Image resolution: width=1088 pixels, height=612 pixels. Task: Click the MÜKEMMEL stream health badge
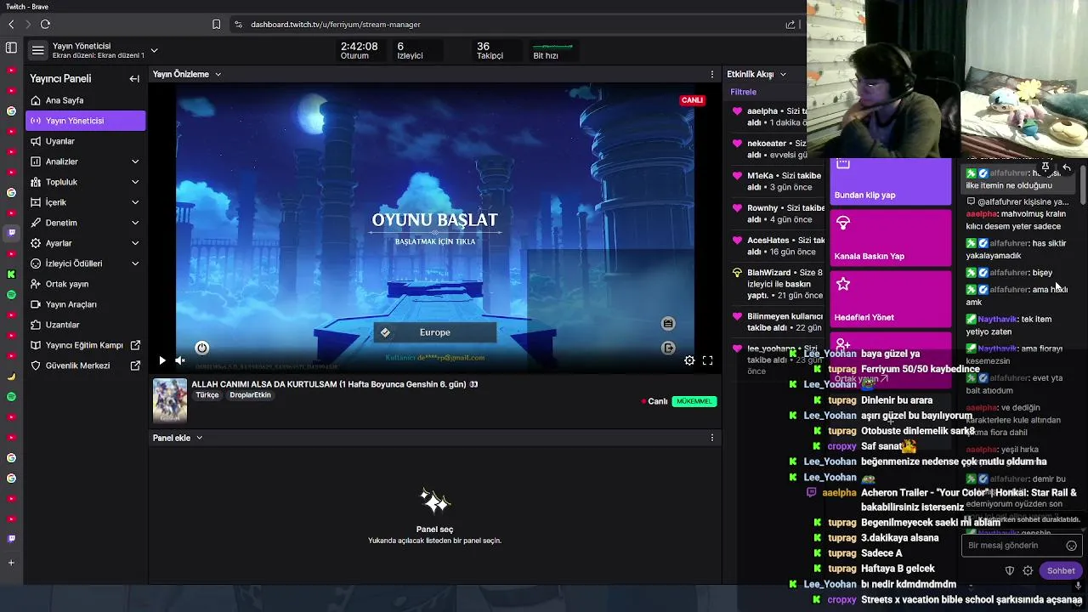click(694, 401)
